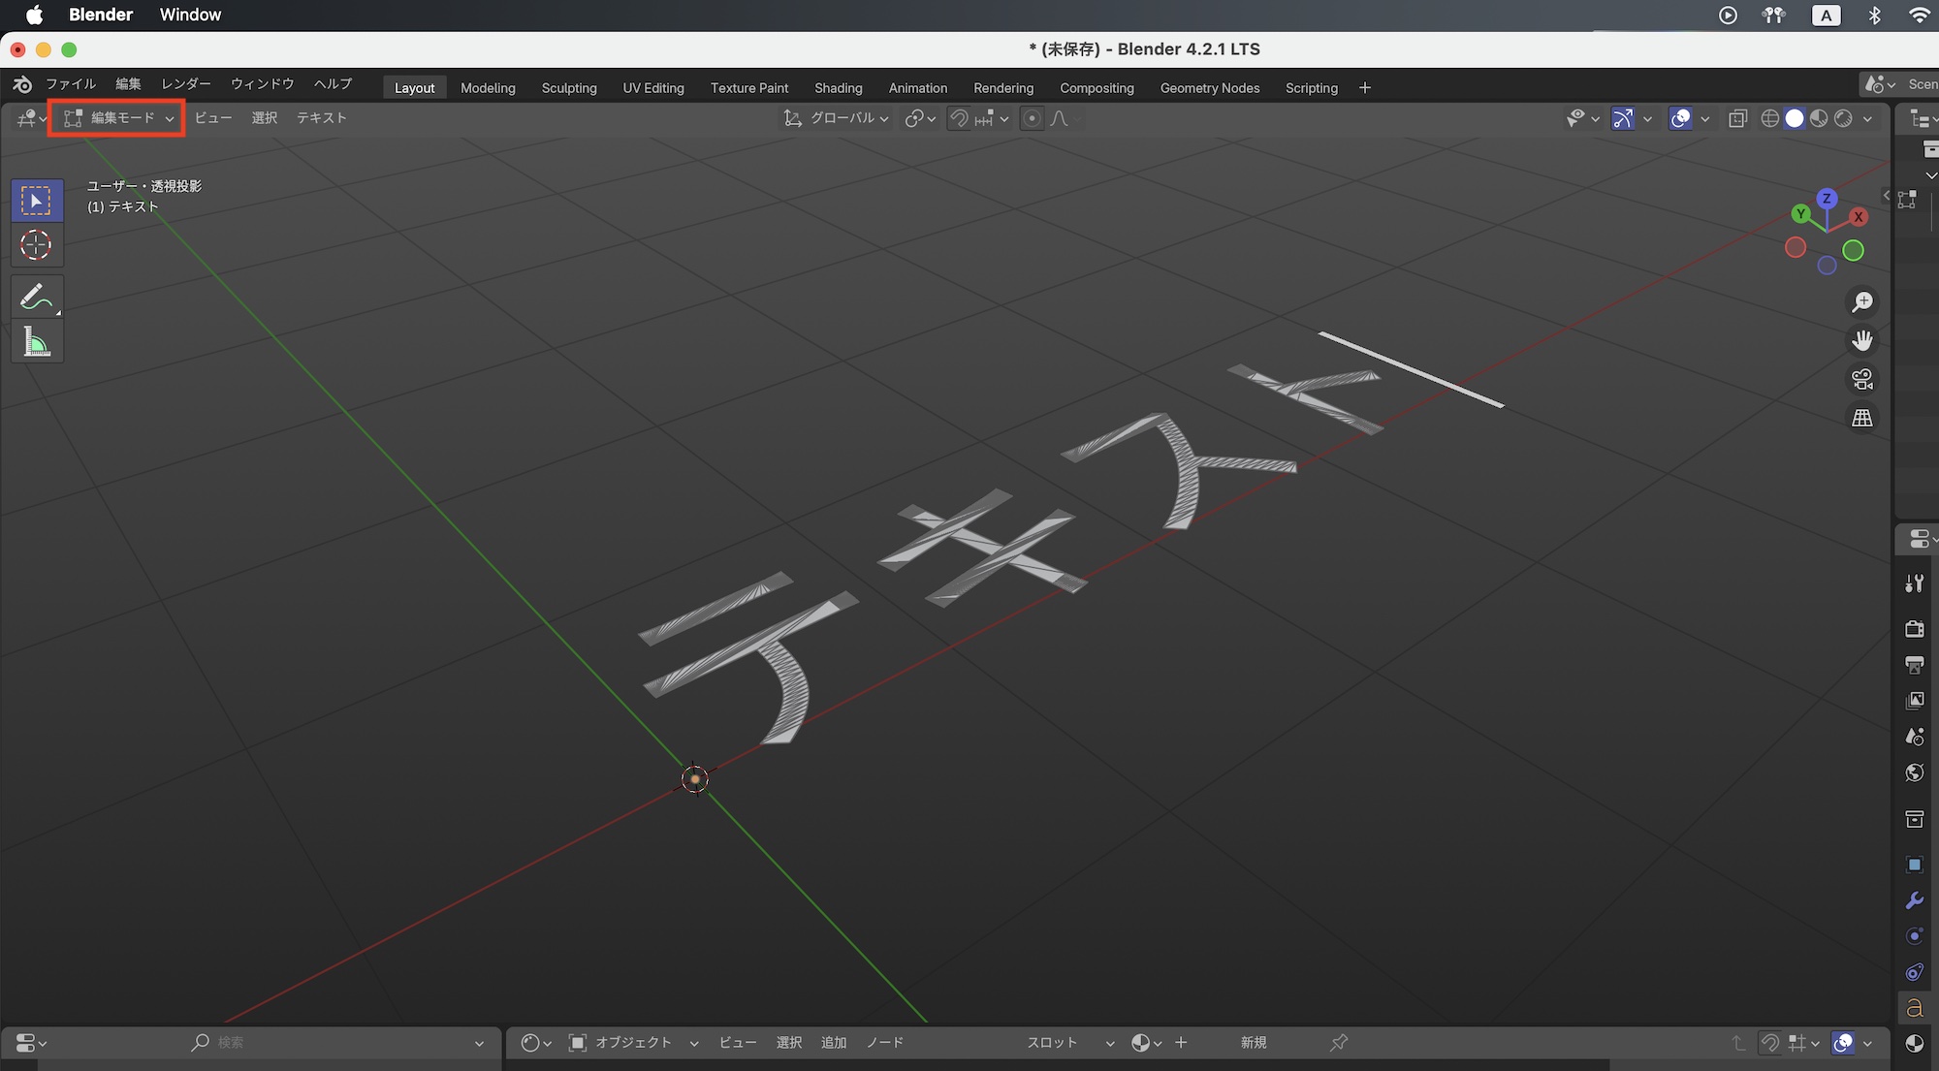
Task: Activate the 3D Cursor tool
Action: click(x=37, y=245)
